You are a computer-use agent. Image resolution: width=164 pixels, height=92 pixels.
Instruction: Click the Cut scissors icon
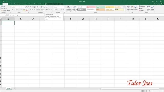click(x=2, y=6)
